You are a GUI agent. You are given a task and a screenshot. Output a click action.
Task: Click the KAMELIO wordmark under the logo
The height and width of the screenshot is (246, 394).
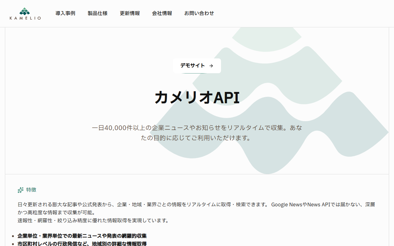click(25, 18)
